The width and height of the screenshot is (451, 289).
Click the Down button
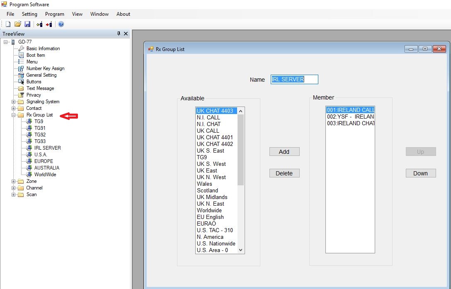(x=421, y=173)
